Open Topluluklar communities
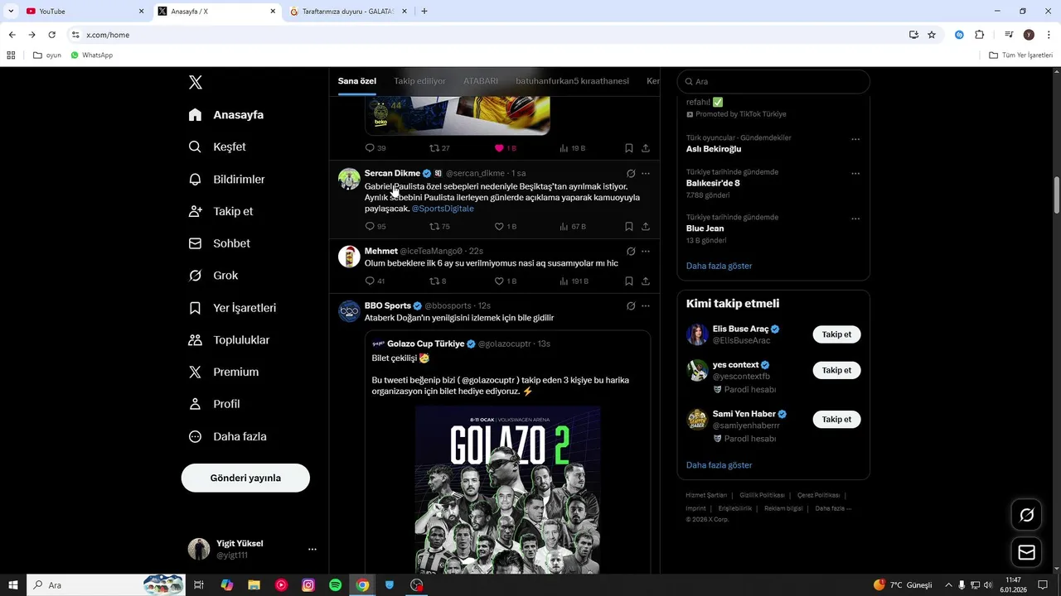1061x596 pixels. tap(230, 340)
